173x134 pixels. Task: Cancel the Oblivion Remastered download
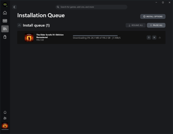coord(154,38)
